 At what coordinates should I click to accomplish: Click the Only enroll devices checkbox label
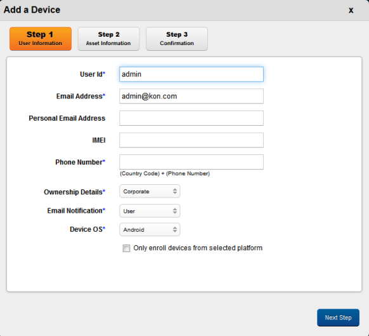[x=198, y=248]
